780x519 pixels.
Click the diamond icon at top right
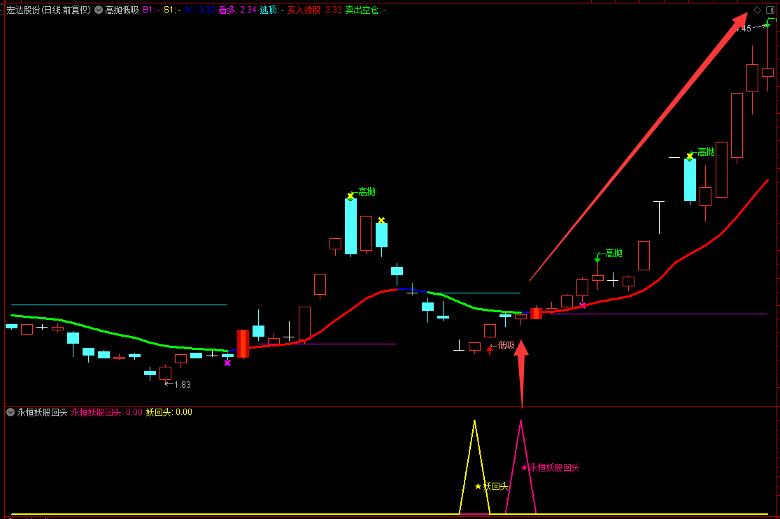[x=757, y=10]
